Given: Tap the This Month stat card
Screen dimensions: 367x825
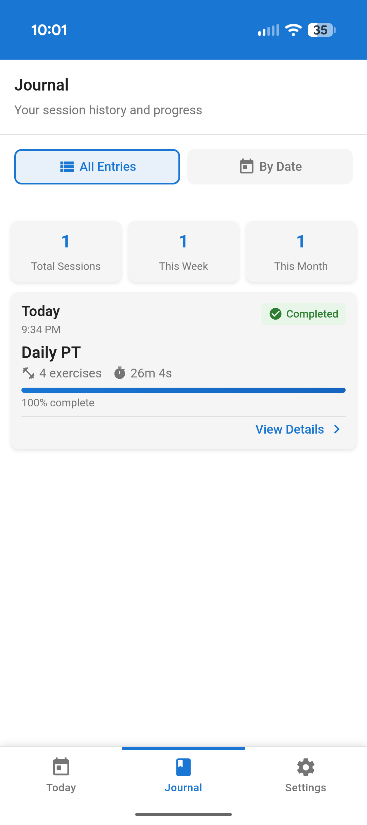Looking at the screenshot, I should tap(301, 252).
